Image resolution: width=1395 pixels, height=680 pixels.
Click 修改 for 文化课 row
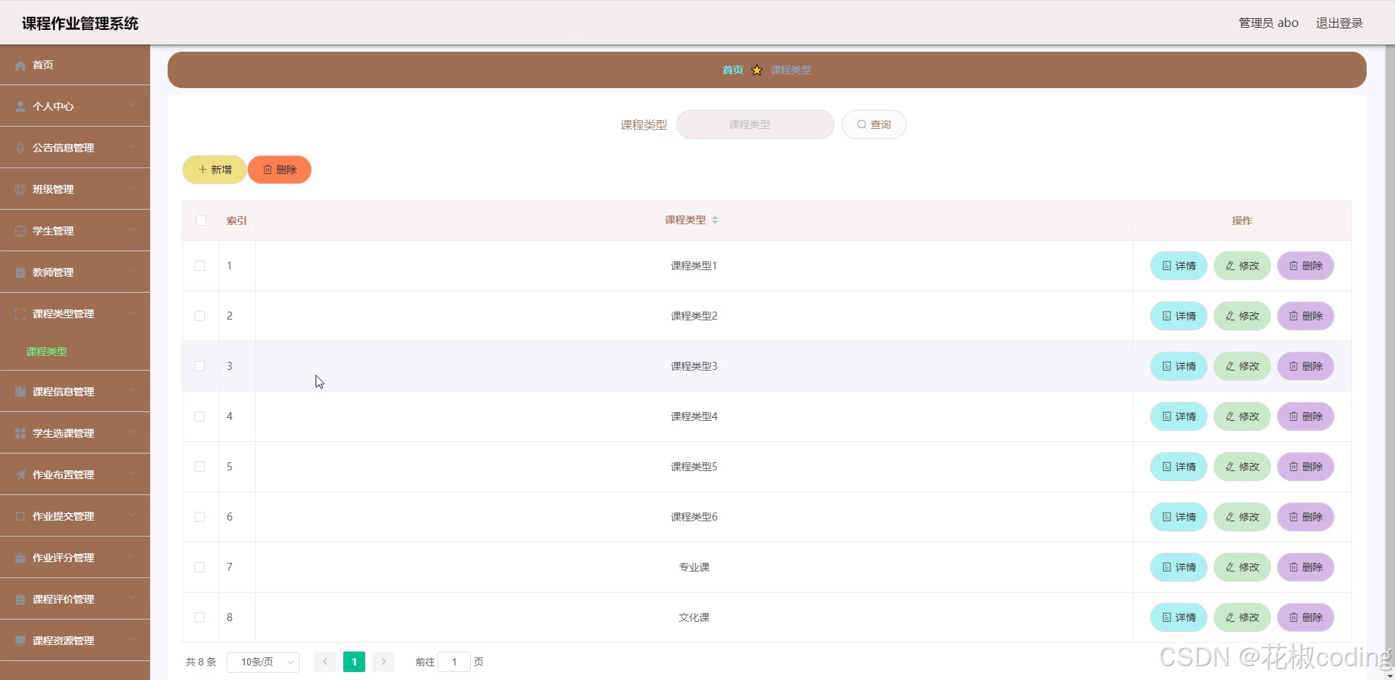click(x=1242, y=617)
